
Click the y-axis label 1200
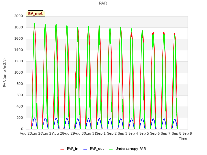point(19,61)
